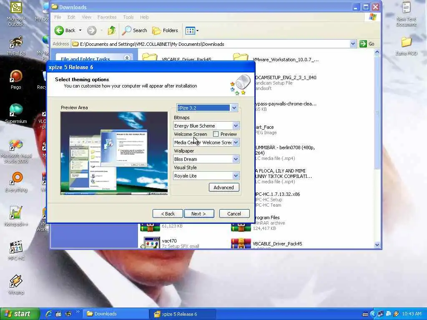Go up one folder level in Explorer
Screen dimensions: 427x320
click(112, 30)
